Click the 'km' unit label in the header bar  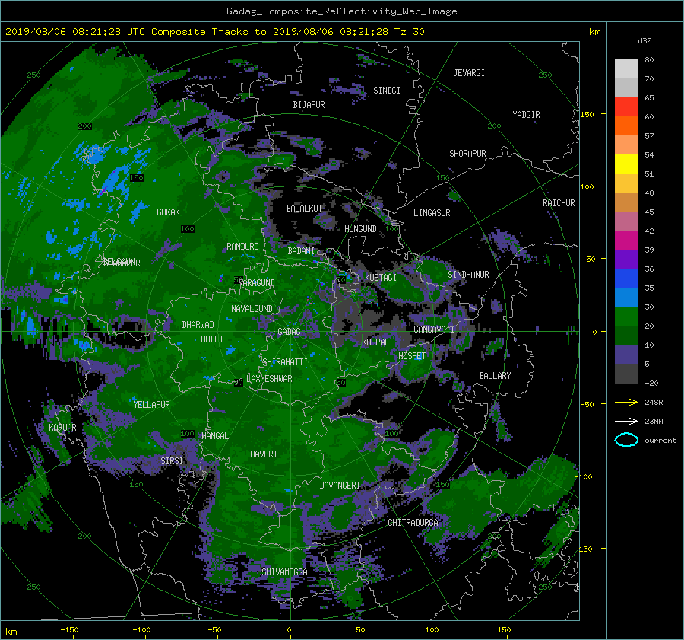tap(594, 32)
